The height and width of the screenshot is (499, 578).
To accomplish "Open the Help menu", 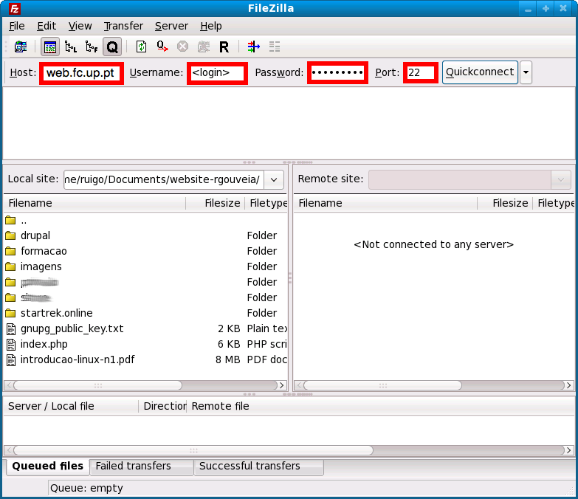I will coord(211,26).
